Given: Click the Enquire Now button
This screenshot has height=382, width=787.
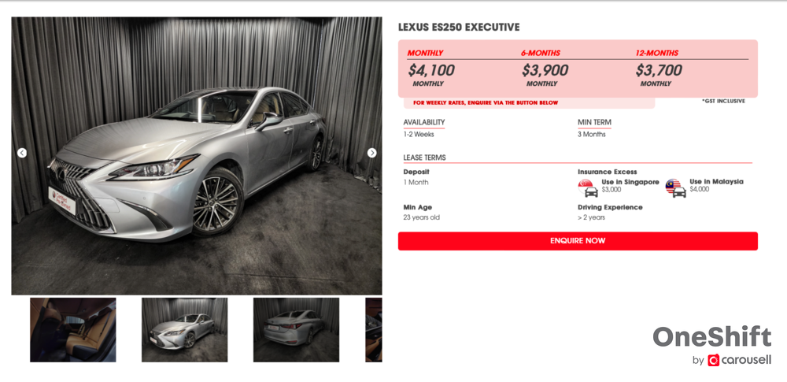Looking at the screenshot, I should (x=578, y=241).
